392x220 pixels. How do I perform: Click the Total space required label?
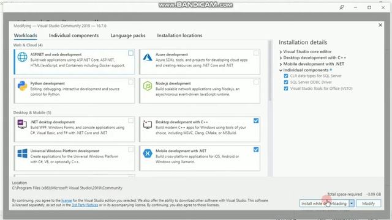tap(344, 194)
